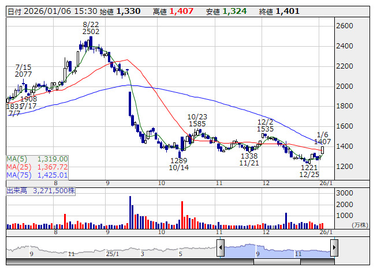
Task: Click the 11/21 1338 low marker
Action: (249, 160)
